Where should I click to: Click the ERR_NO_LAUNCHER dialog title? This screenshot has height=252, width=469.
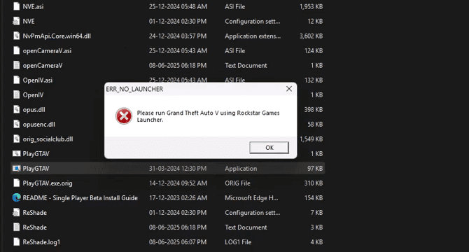(x=134, y=89)
